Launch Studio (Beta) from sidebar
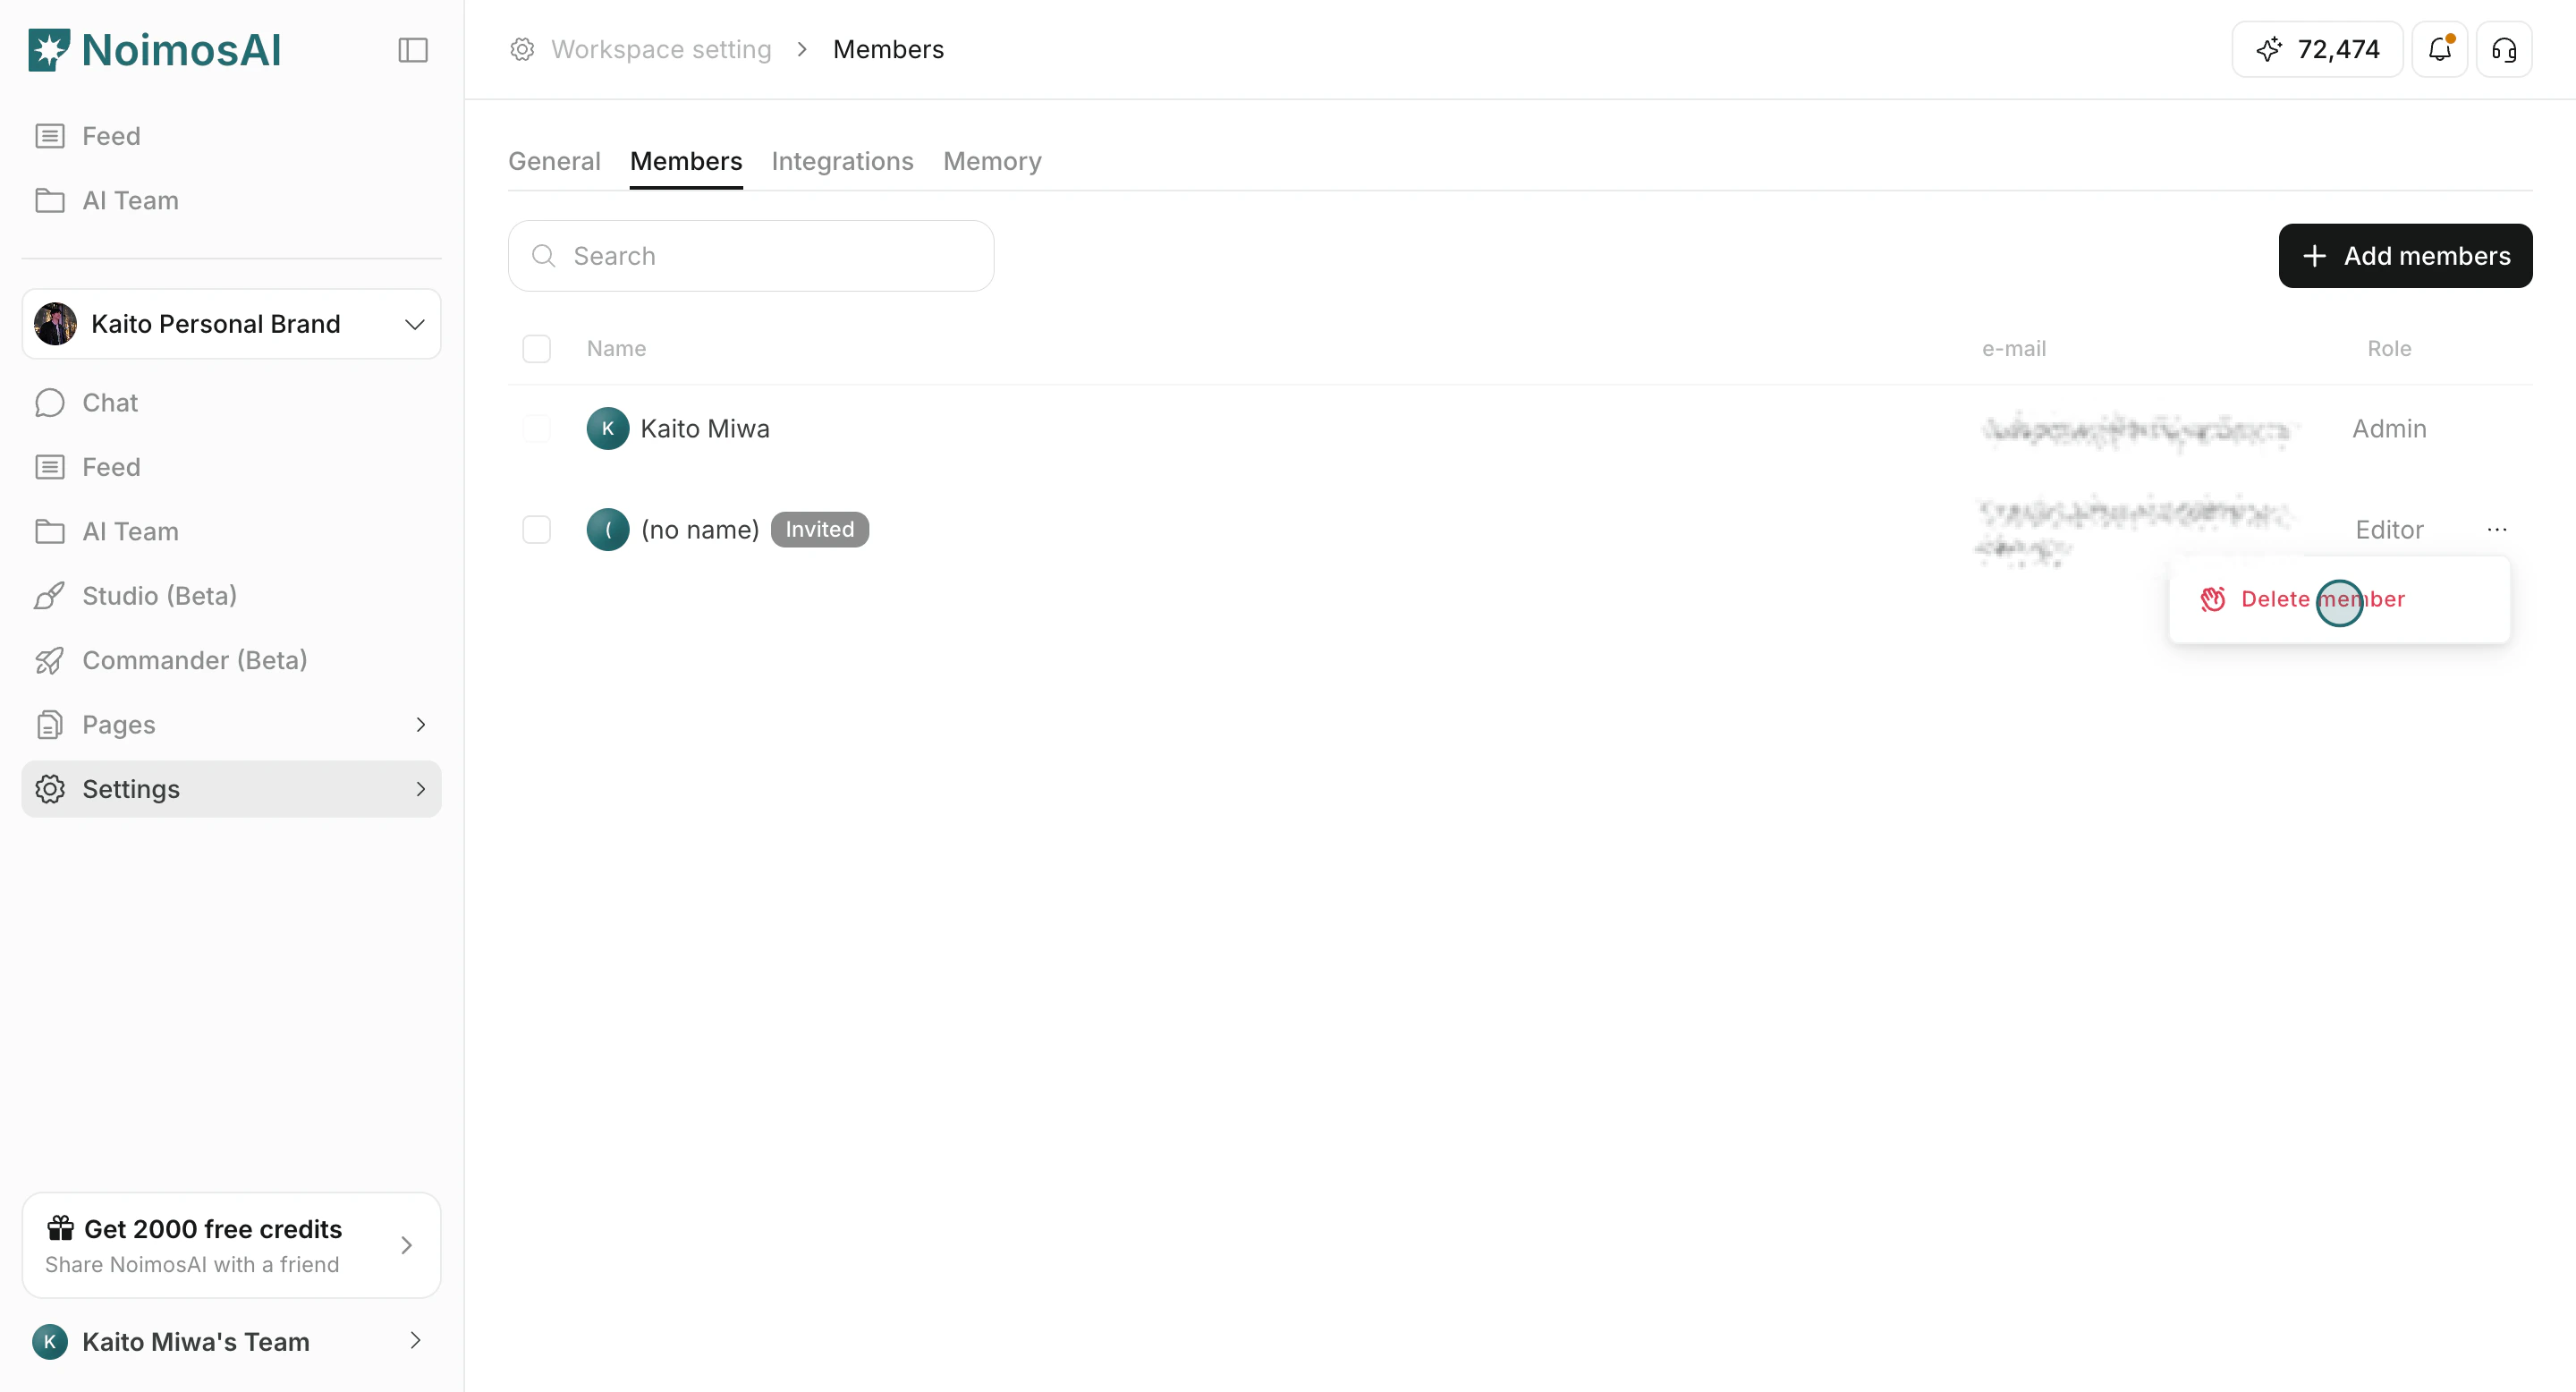 point(160,595)
